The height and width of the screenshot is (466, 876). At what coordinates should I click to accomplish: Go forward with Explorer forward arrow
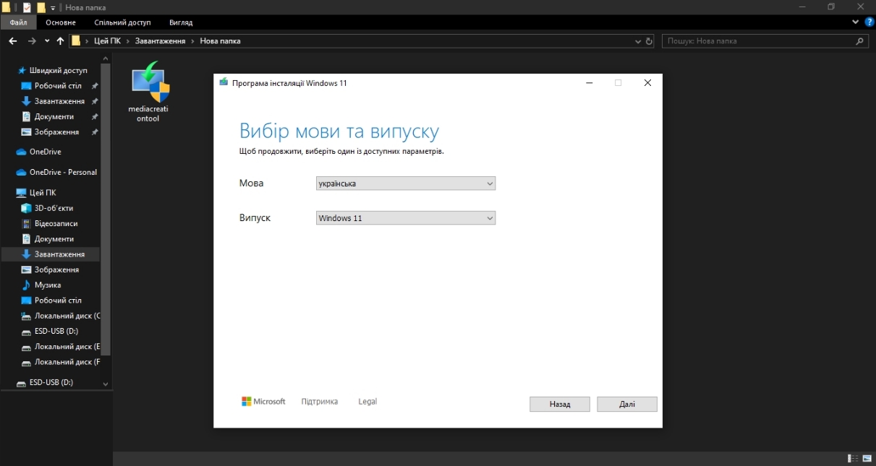(32, 41)
